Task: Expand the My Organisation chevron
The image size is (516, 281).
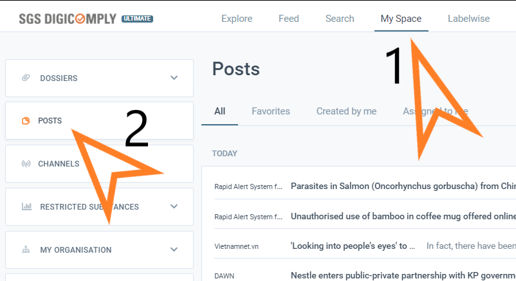Action: coord(174,250)
